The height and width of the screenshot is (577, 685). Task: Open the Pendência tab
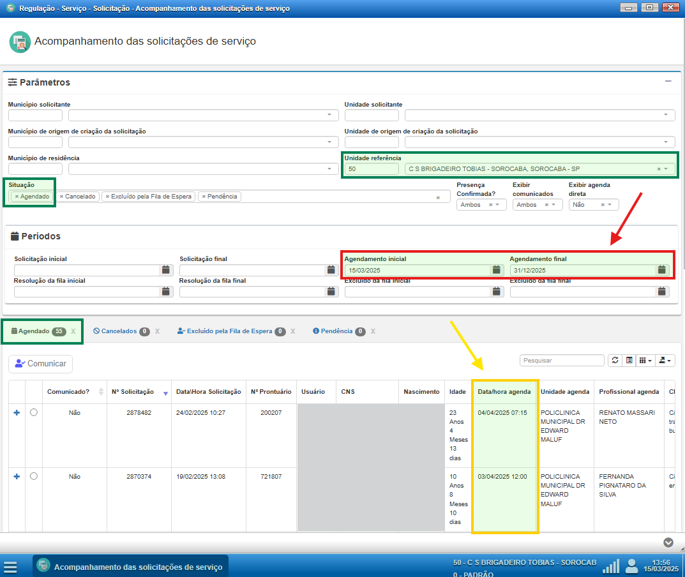336,331
